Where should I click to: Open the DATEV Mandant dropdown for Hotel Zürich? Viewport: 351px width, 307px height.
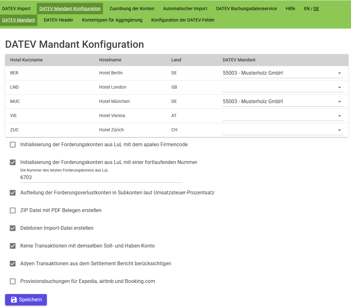283,130
